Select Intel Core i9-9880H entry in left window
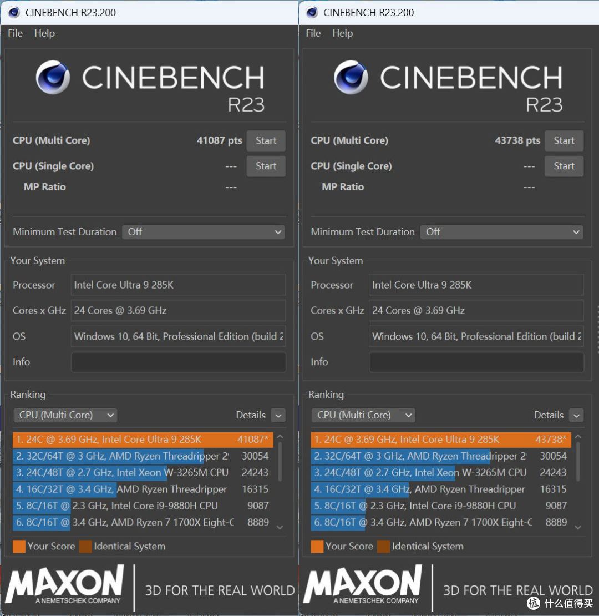This screenshot has height=616, width=599. [x=143, y=506]
